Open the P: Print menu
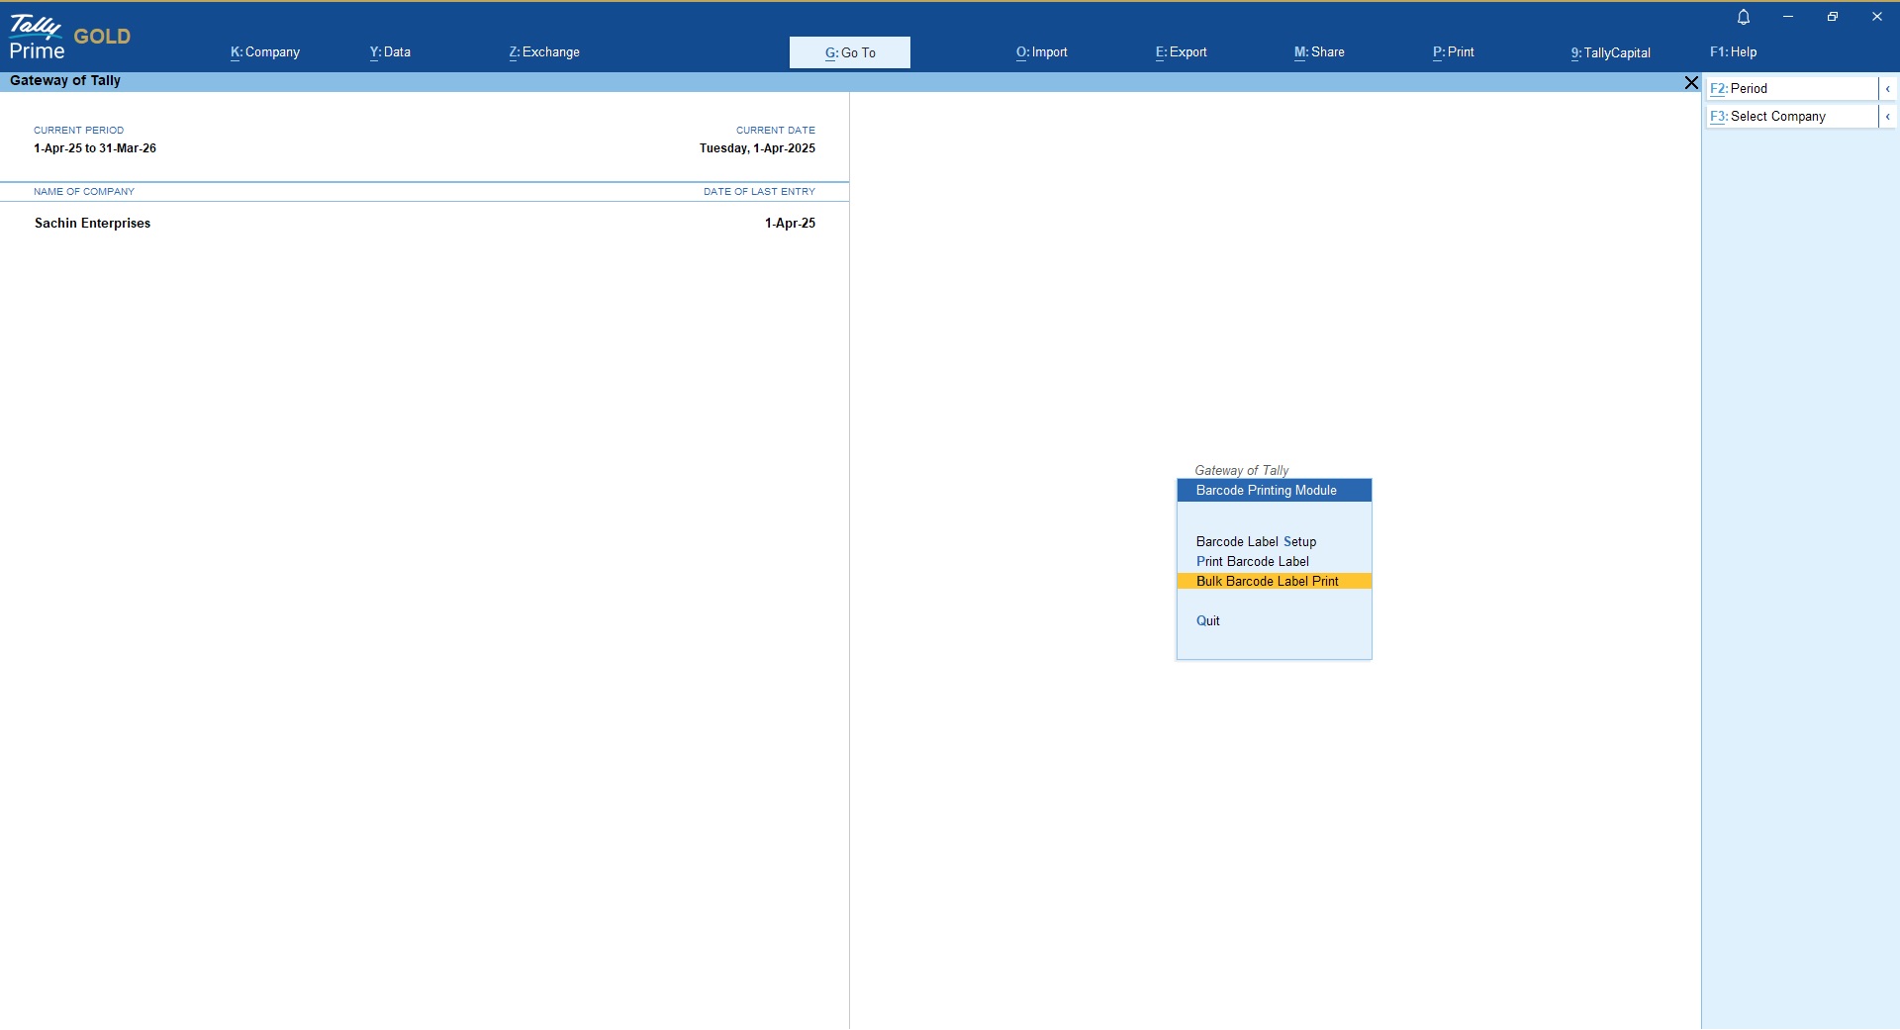Image resolution: width=1900 pixels, height=1030 pixels. (1454, 52)
